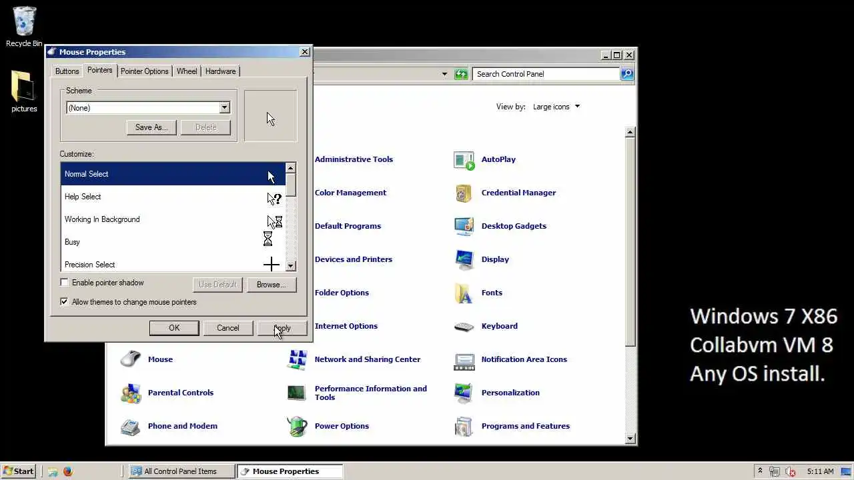Open the Personalization icon
Image resolution: width=854 pixels, height=480 pixels.
(x=464, y=393)
